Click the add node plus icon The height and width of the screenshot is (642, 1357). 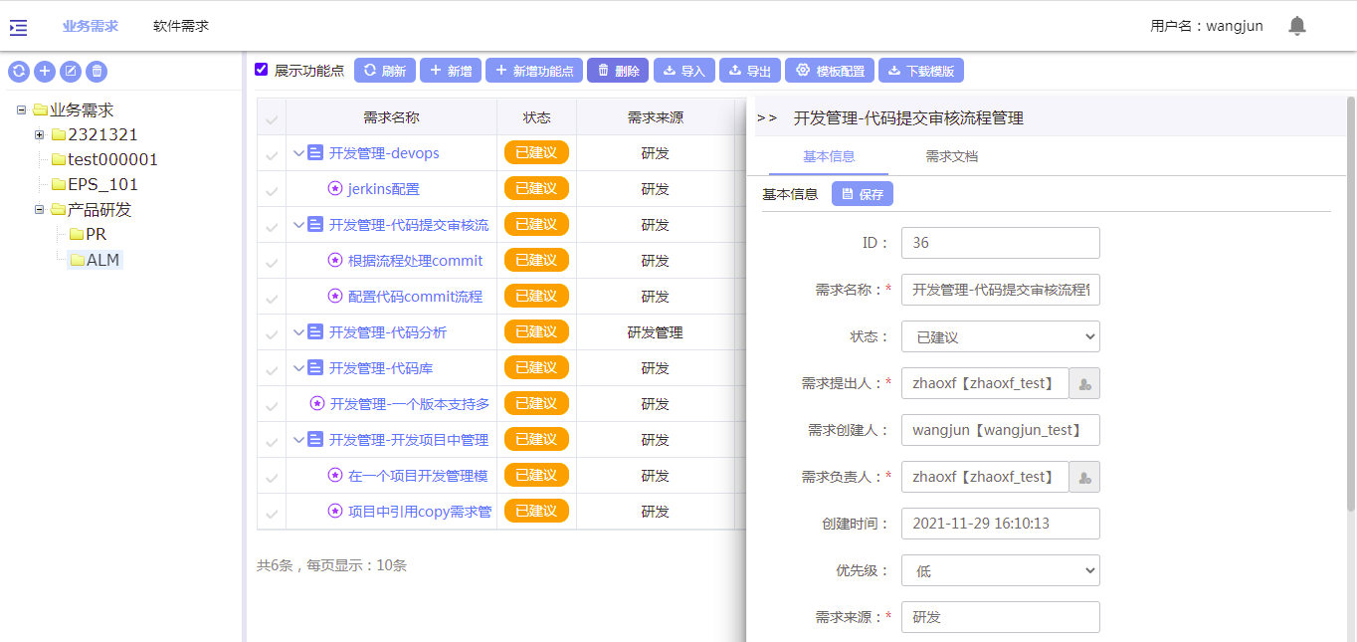pos(45,71)
